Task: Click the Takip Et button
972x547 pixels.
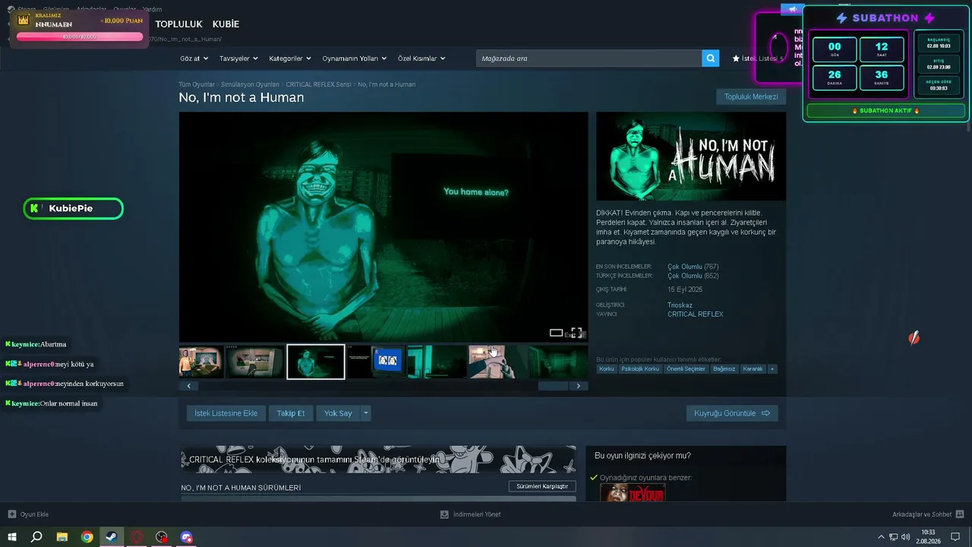Action: [x=291, y=413]
